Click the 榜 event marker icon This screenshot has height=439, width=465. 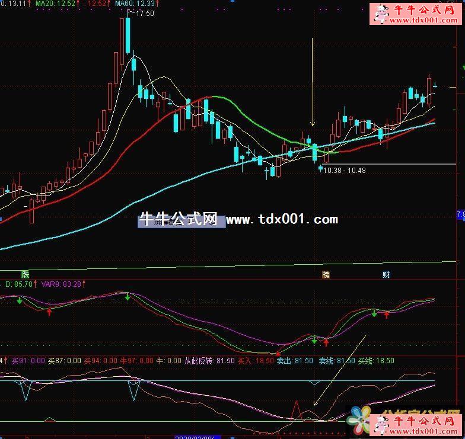(x=326, y=275)
